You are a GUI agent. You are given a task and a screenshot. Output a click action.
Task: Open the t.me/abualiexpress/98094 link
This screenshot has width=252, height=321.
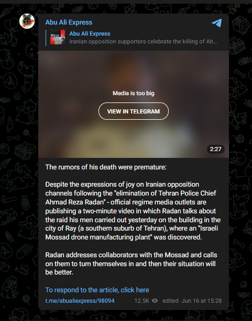point(80,301)
